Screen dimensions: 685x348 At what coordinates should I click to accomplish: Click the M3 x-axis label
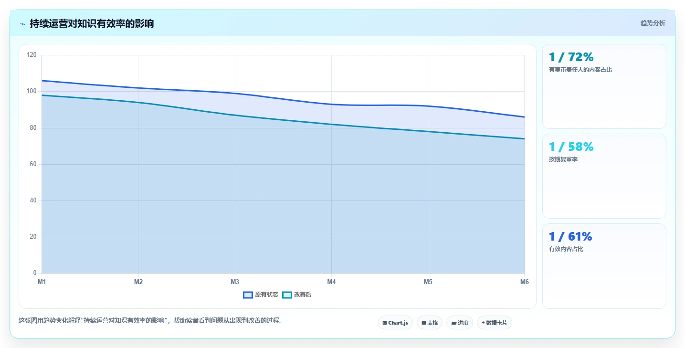coord(235,282)
